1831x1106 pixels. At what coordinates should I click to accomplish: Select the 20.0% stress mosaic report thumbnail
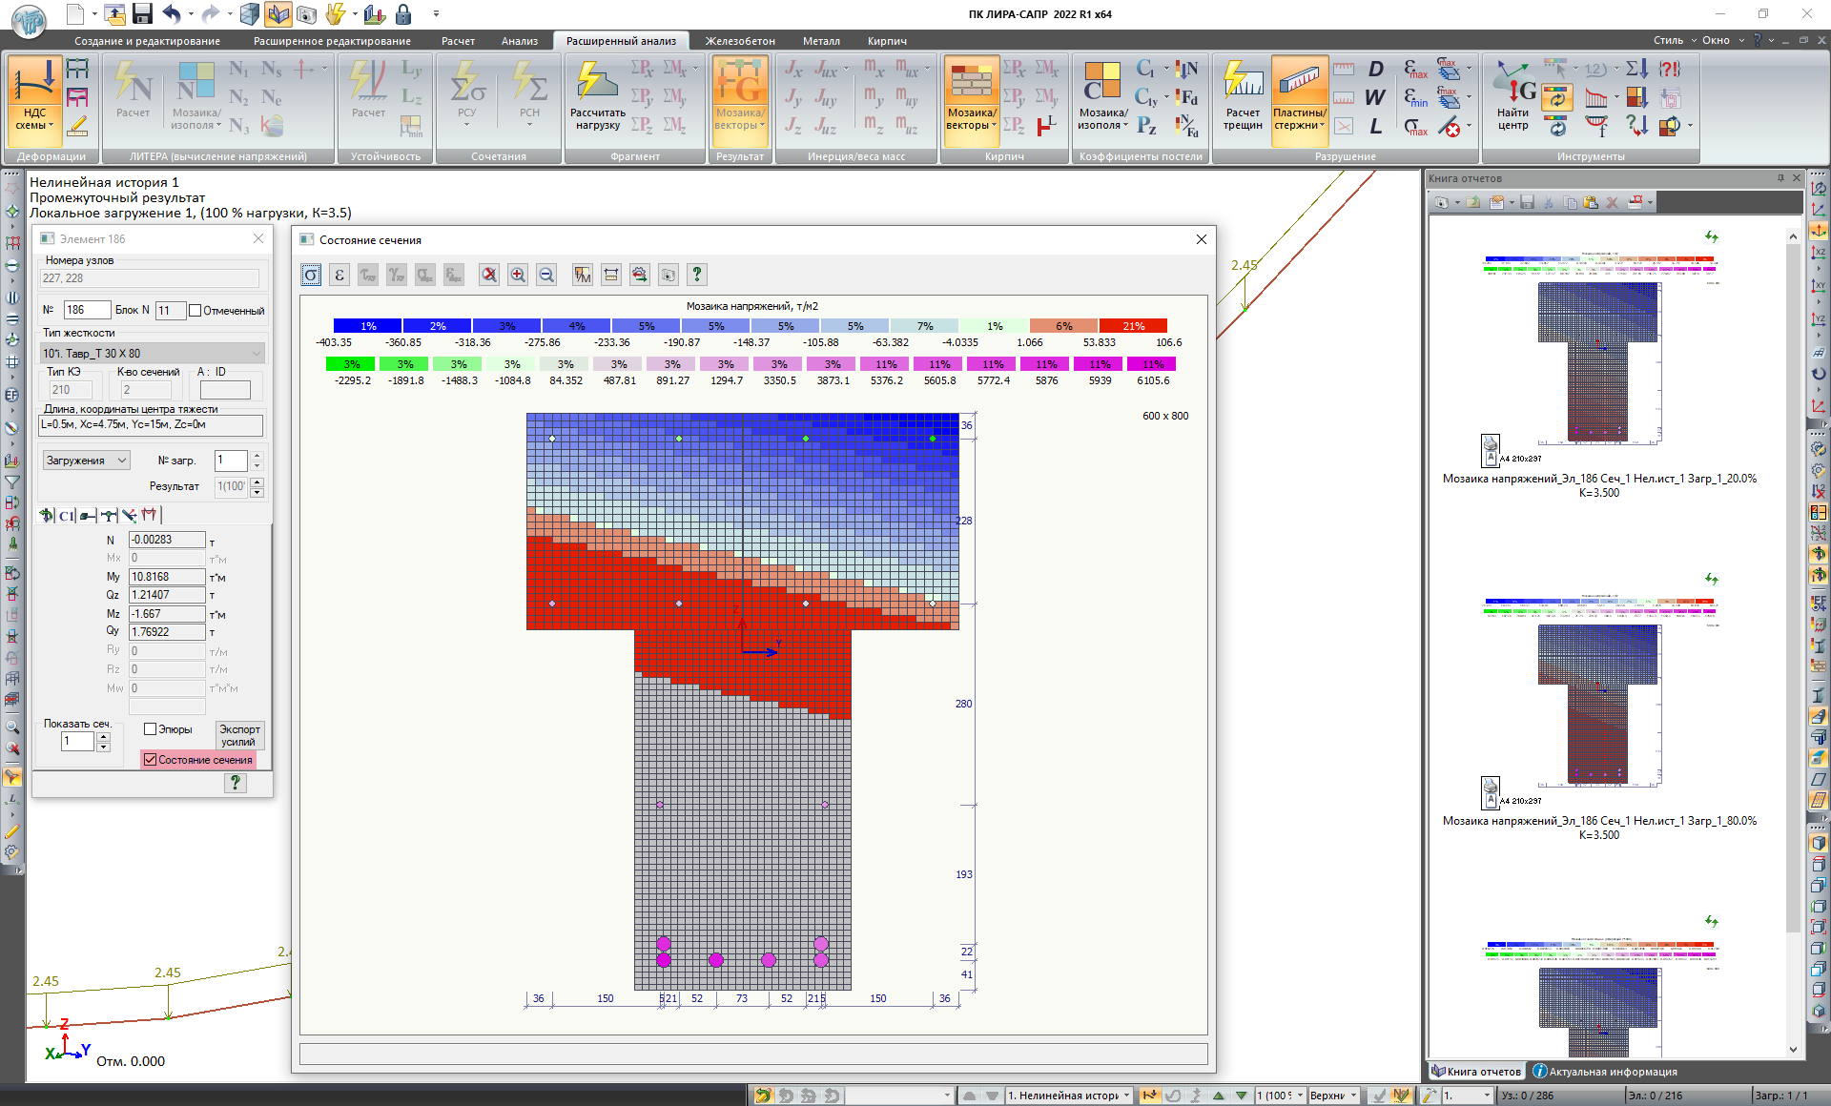(1598, 353)
